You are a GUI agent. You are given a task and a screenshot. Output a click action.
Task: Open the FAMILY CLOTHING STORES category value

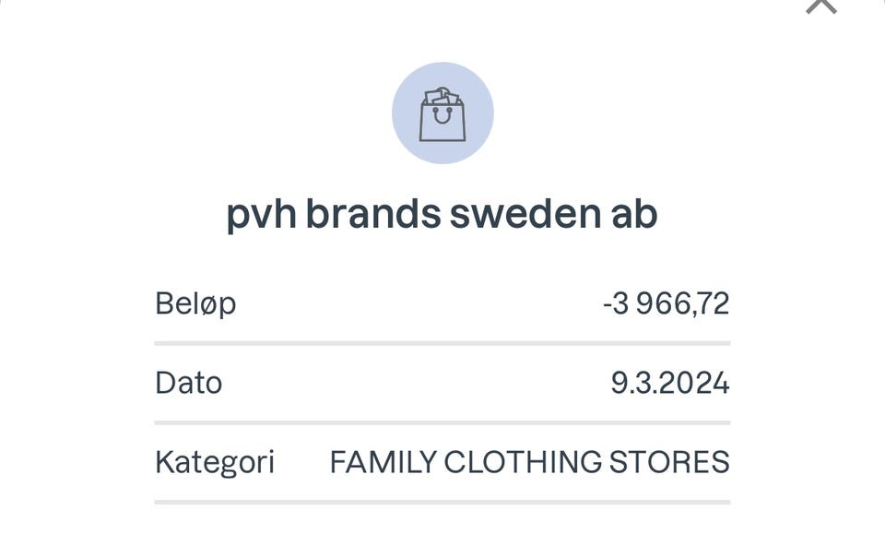(529, 461)
